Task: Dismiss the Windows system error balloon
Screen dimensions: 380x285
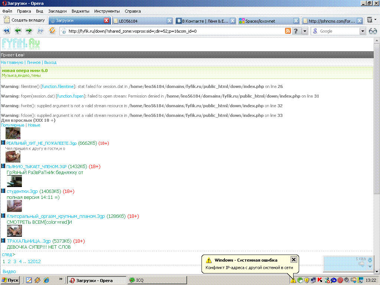Action: click(x=294, y=260)
